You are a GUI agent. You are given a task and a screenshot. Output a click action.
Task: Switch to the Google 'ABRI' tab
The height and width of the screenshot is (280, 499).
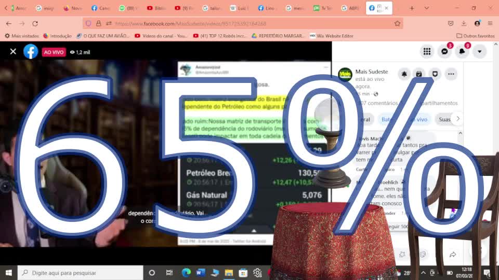(x=351, y=8)
